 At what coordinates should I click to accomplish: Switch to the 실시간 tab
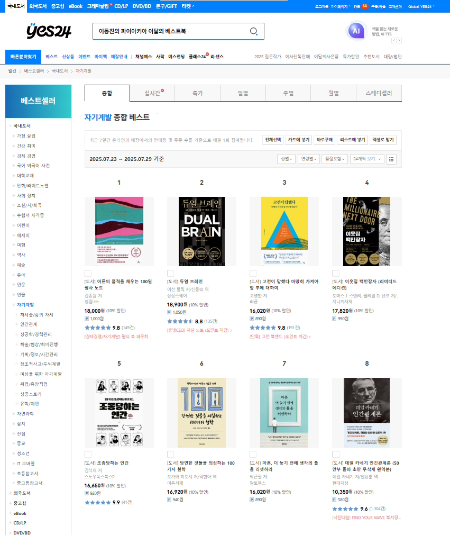pyautogui.click(x=152, y=93)
